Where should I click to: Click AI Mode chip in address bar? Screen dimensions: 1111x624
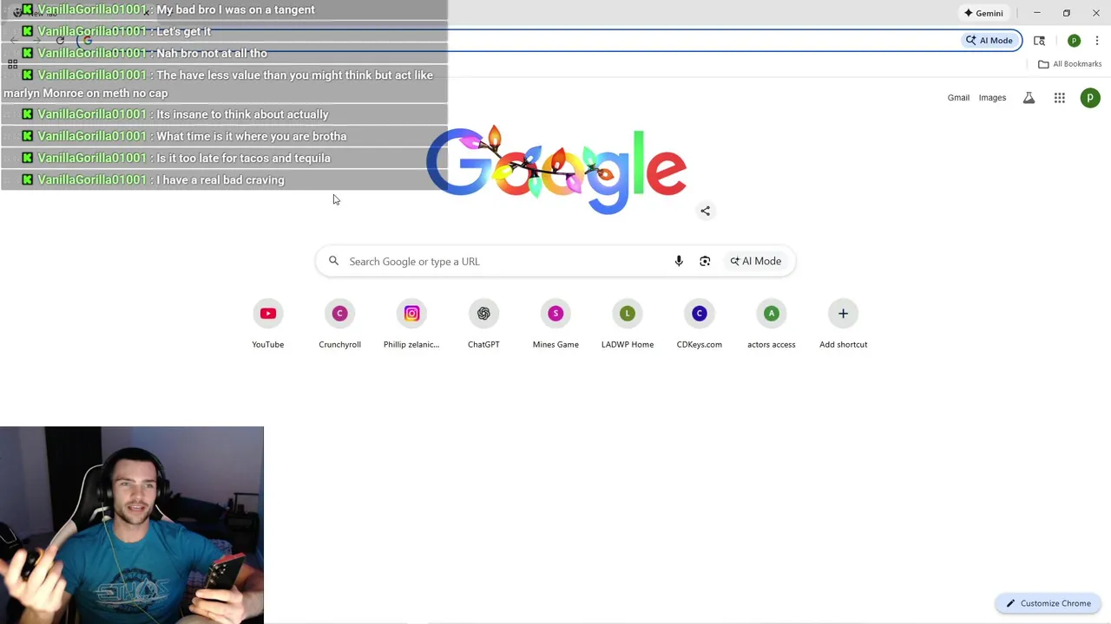pyautogui.click(x=989, y=41)
